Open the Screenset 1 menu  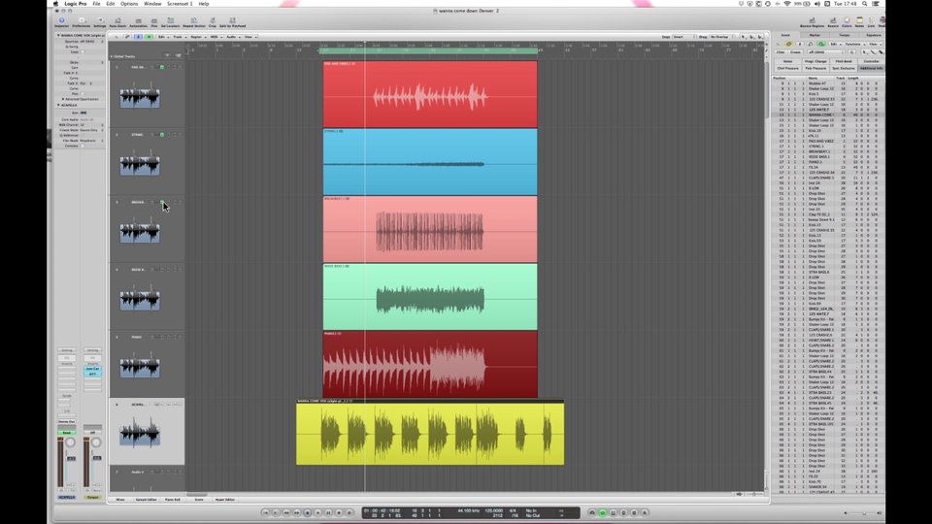(x=179, y=4)
